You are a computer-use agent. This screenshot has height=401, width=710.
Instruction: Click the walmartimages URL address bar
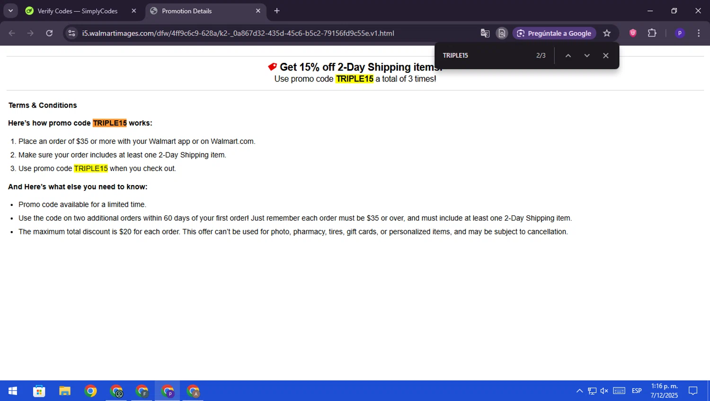238,33
